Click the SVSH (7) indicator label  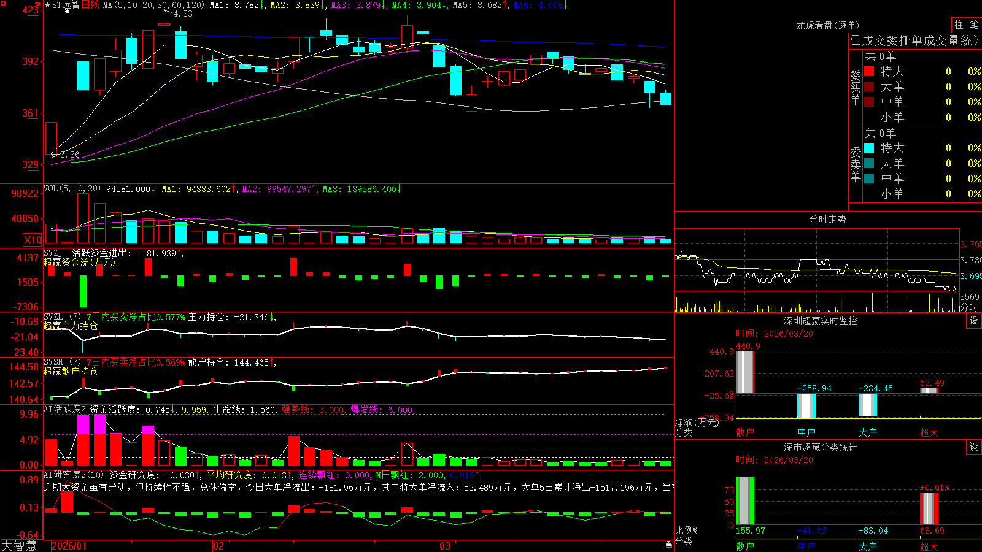click(62, 362)
